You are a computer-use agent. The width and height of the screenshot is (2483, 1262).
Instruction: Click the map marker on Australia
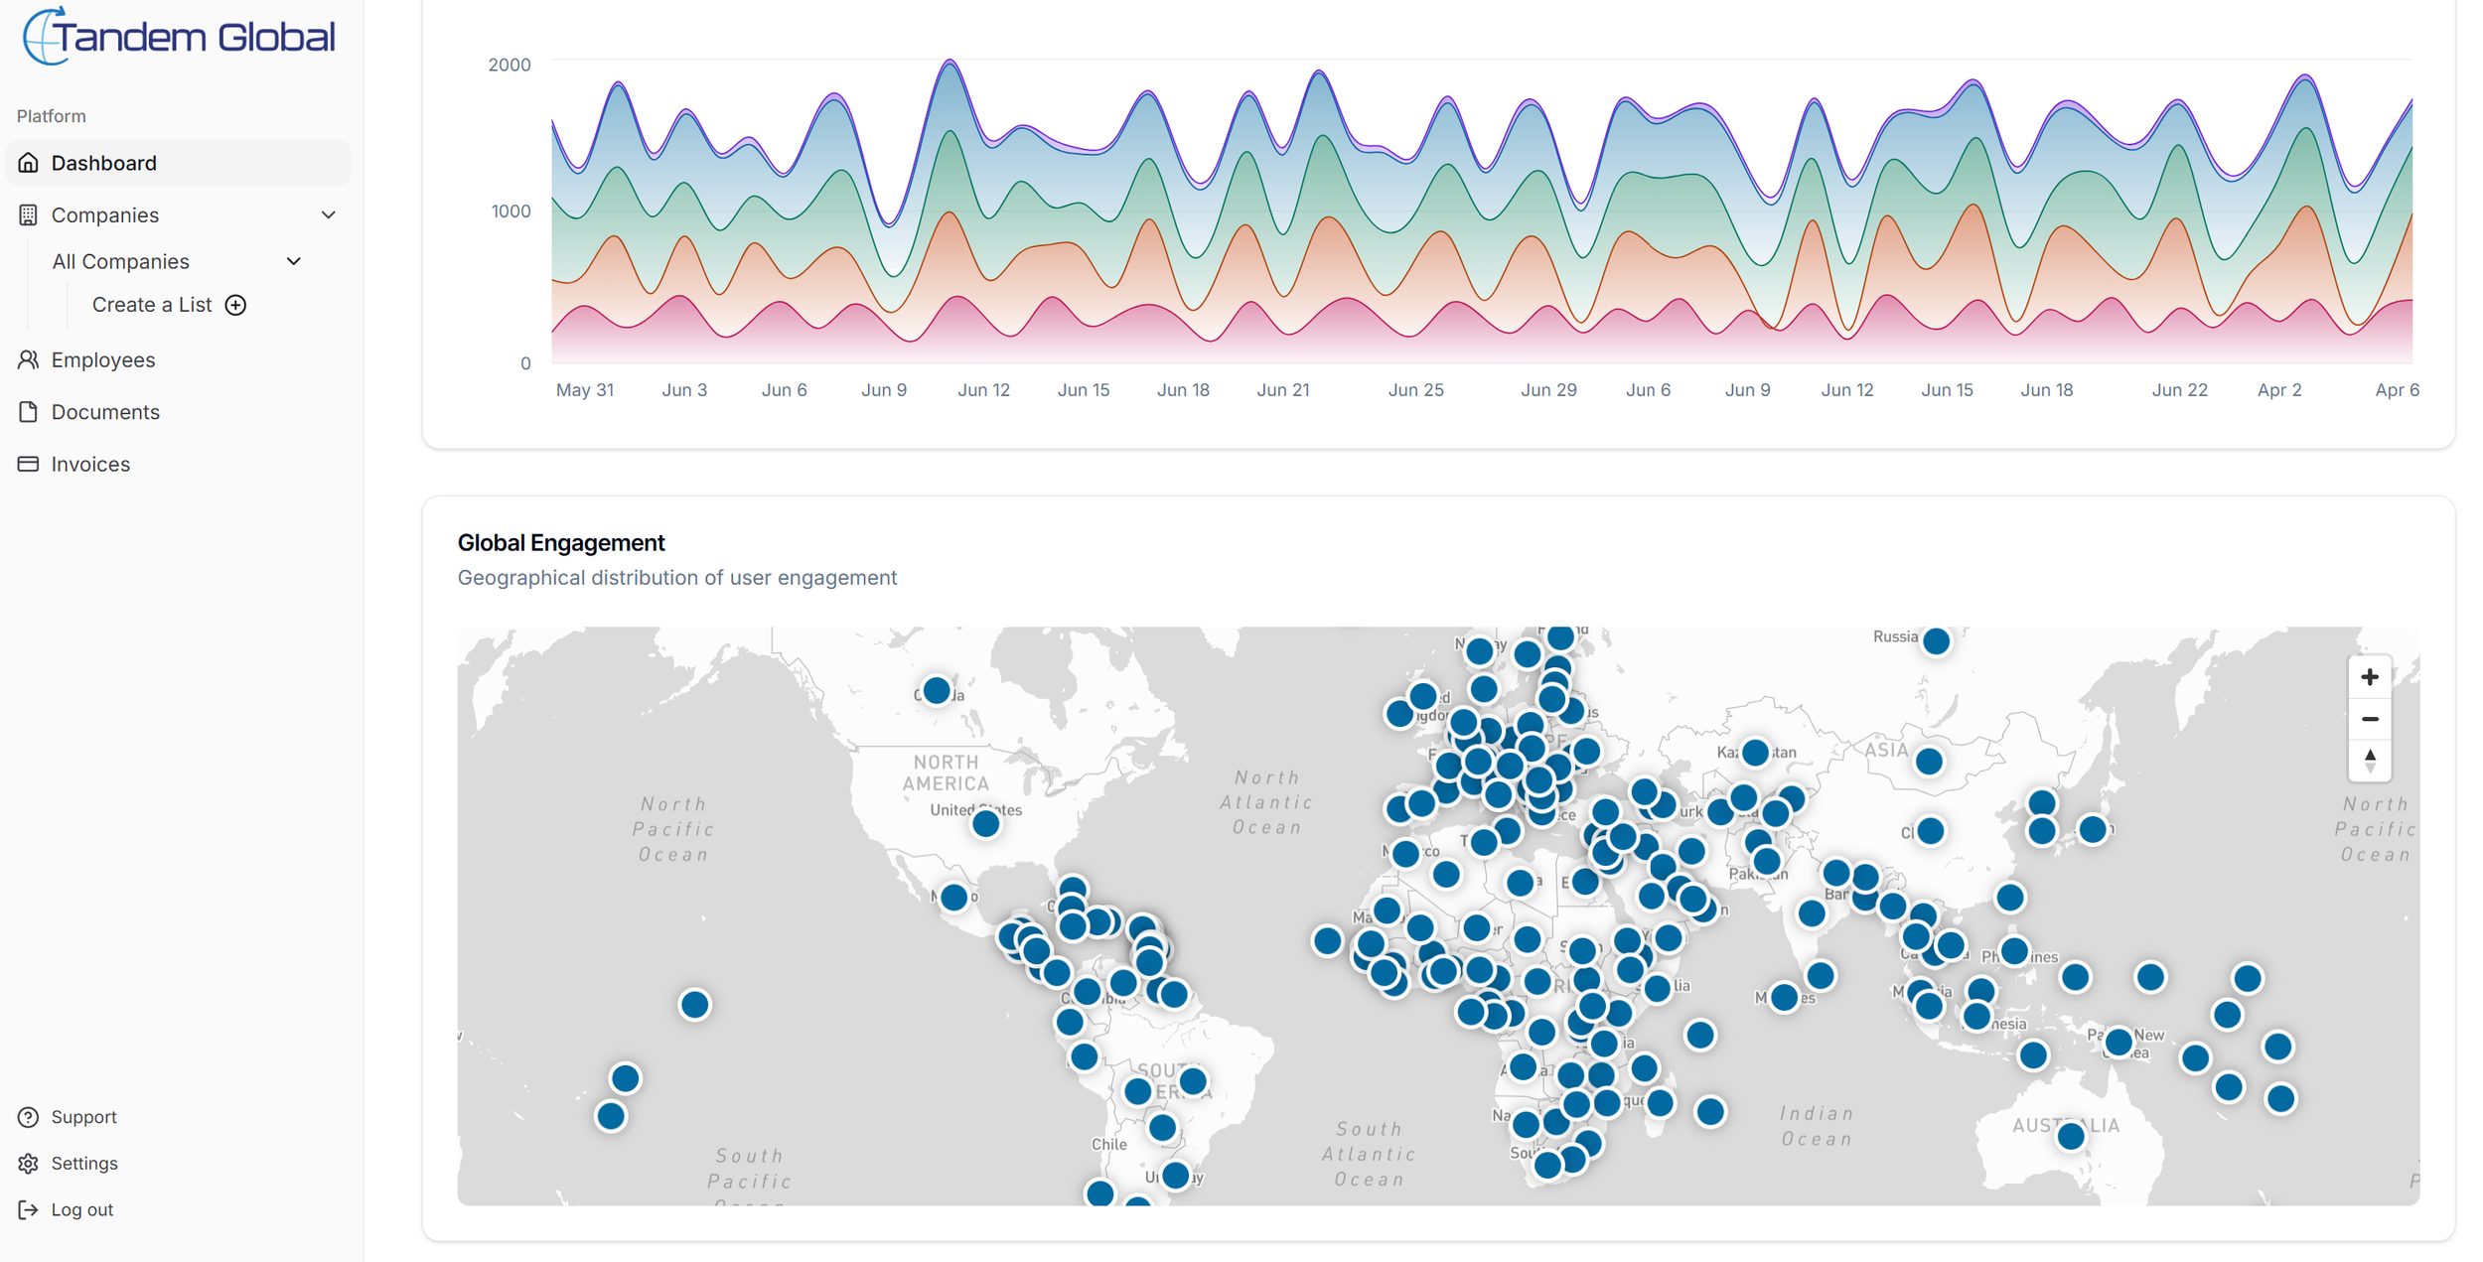coord(2070,1136)
